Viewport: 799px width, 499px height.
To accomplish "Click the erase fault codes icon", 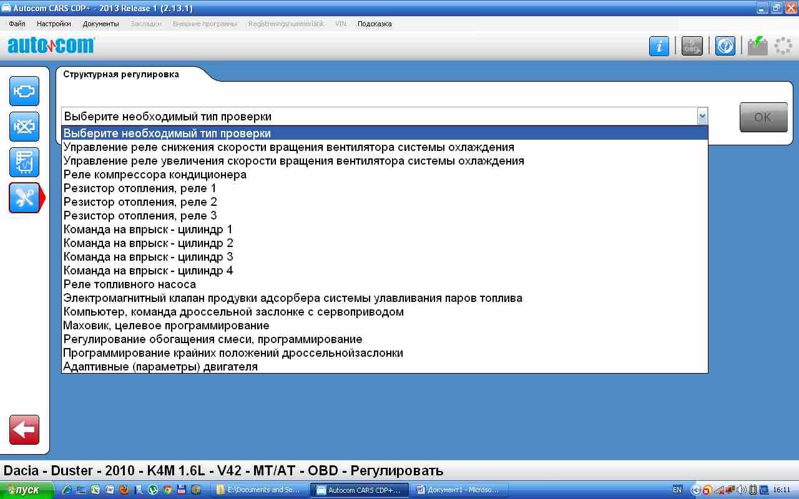I will (24, 127).
